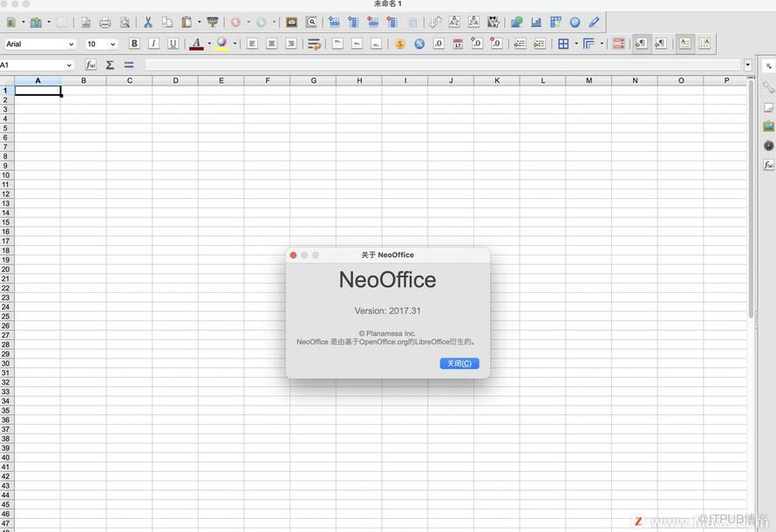This screenshot has width=776, height=532.
Task: Format cells as date
Action: pyautogui.click(x=458, y=44)
